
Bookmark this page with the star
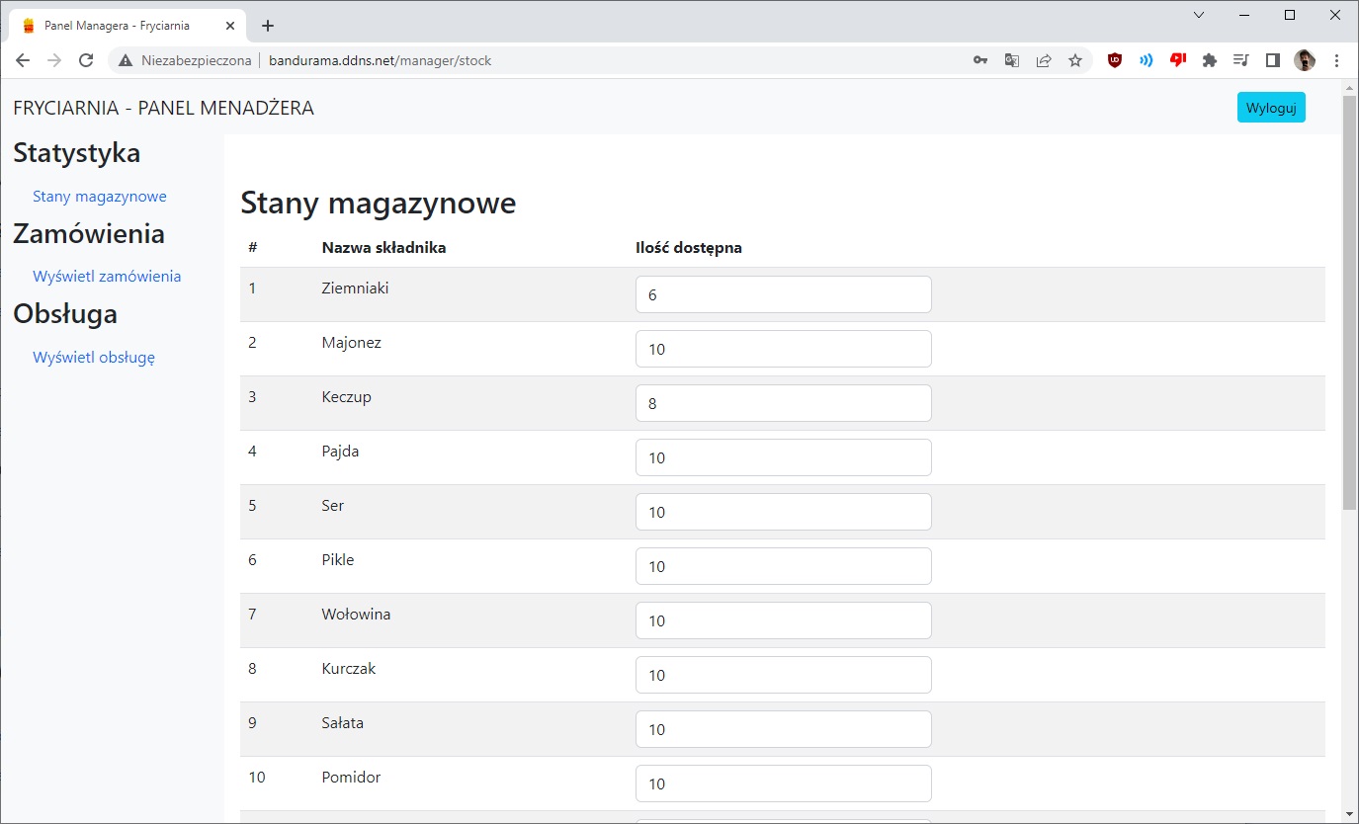pyautogui.click(x=1075, y=60)
